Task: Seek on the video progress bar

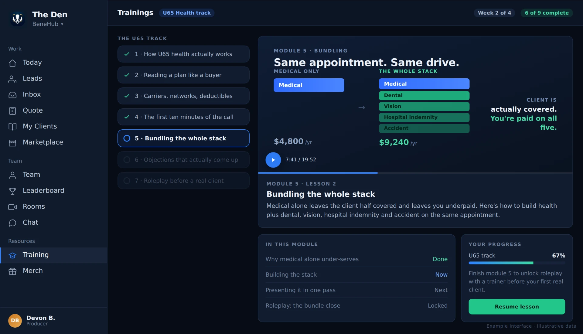Action: click(x=415, y=173)
